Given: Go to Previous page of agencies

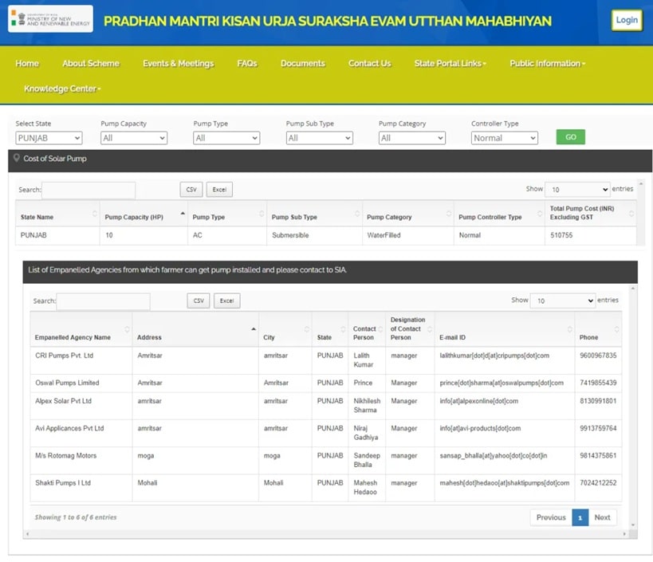Looking at the screenshot, I should [x=551, y=517].
